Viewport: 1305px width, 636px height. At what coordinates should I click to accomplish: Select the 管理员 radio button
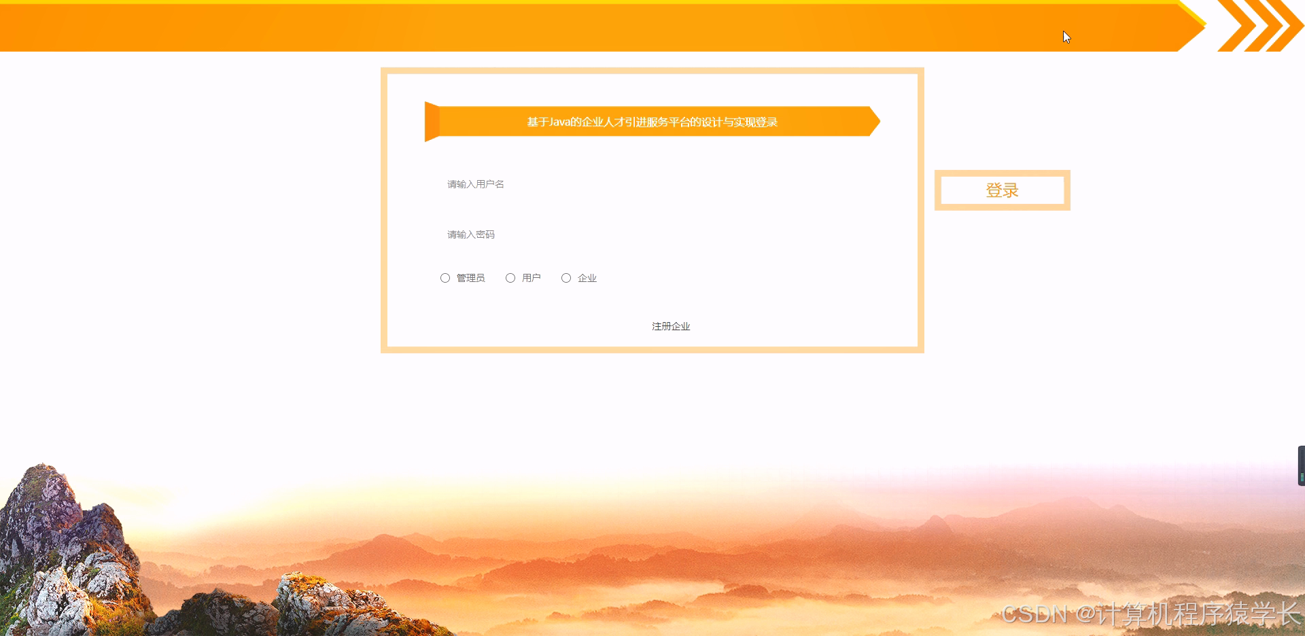pyautogui.click(x=445, y=277)
